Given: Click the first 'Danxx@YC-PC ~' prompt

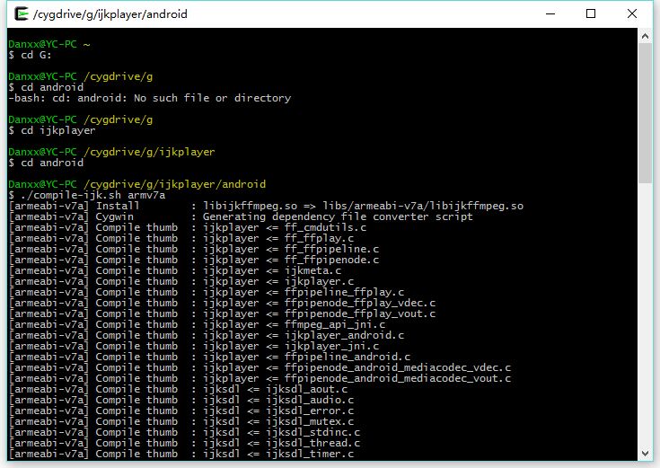Looking at the screenshot, I should pos(49,44).
